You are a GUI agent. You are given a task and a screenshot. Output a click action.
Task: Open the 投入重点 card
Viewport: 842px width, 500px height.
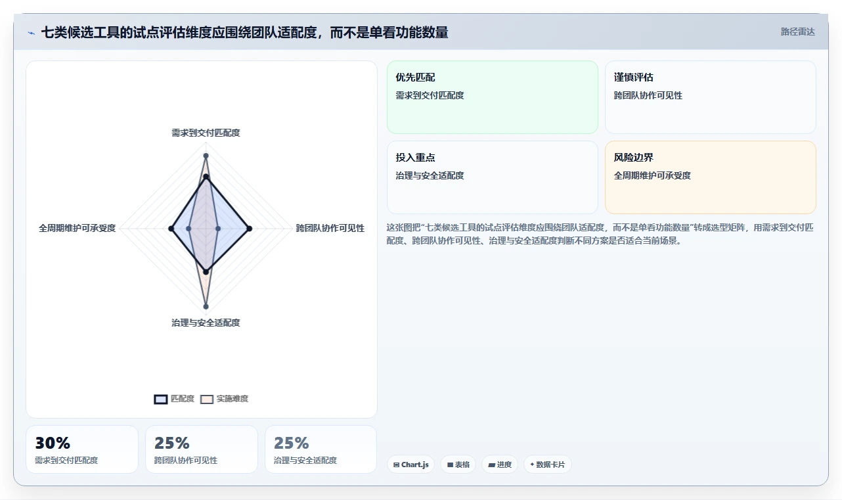(493, 177)
